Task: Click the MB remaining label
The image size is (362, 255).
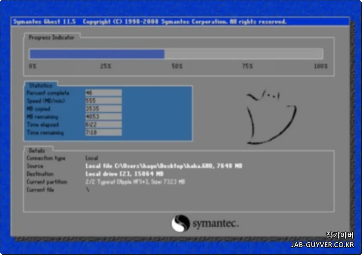Action: point(42,117)
